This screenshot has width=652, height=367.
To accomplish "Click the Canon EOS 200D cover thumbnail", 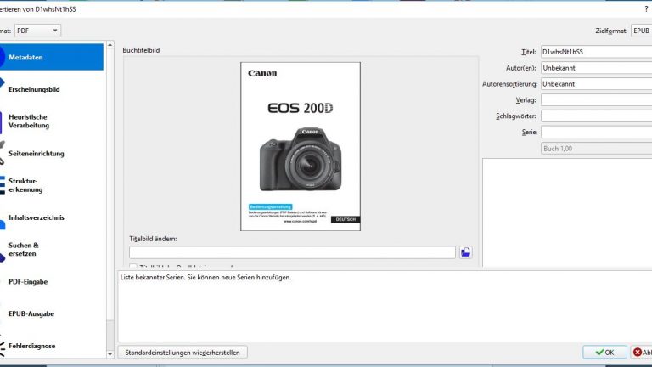I will tap(301, 145).
